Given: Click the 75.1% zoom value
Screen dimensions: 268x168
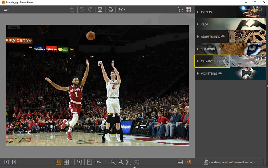Looking at the screenshot, I should pos(97,162).
